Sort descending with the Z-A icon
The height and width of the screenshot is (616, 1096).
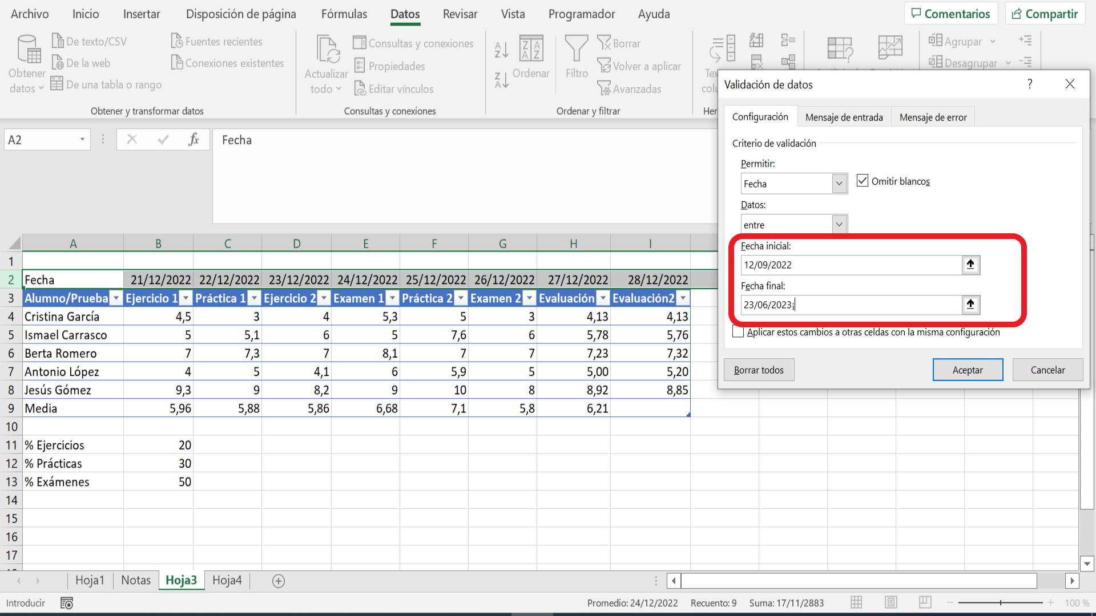tap(501, 80)
